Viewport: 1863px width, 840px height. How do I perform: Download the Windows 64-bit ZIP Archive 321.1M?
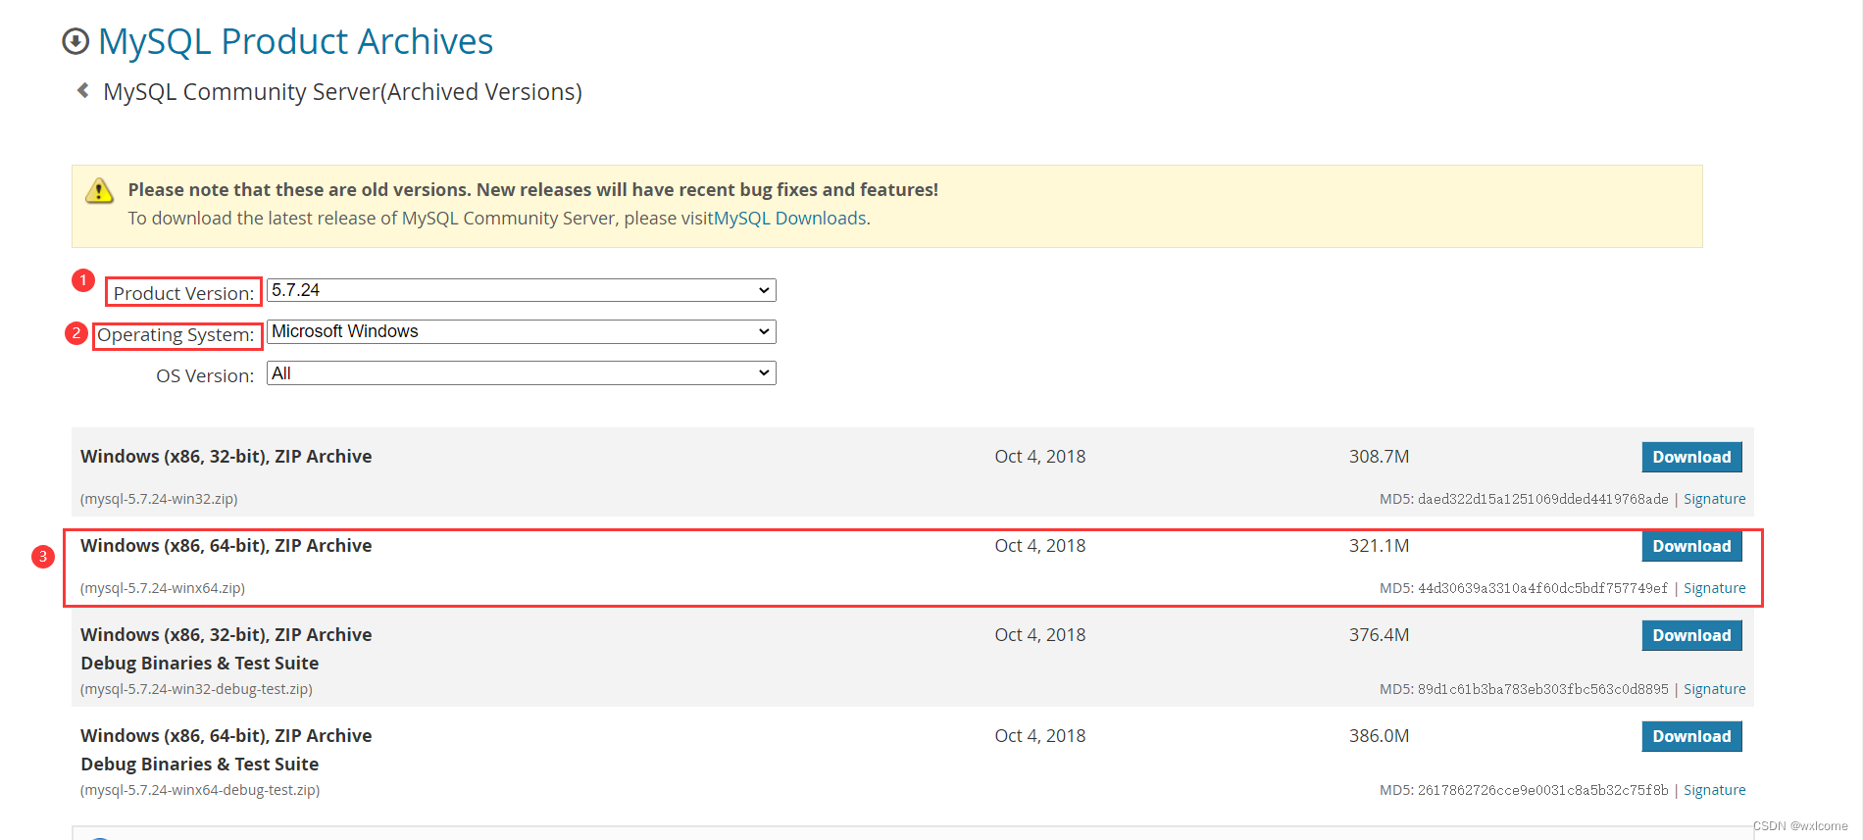point(1691,546)
